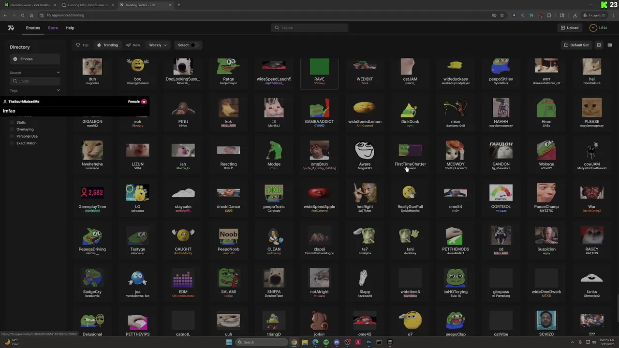Open the RAVE emote card
619x348 pixels.
pos(319,73)
